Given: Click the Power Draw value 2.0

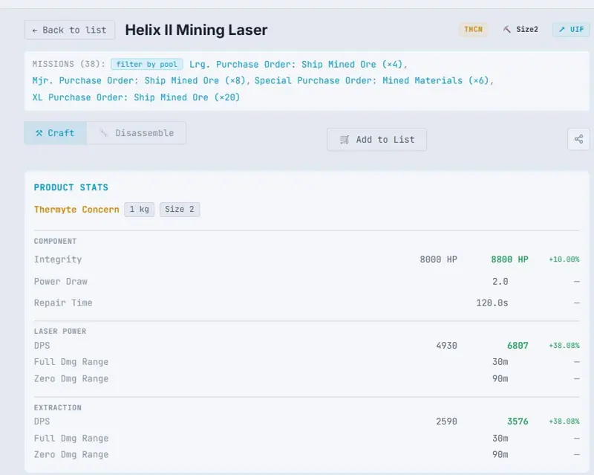Looking at the screenshot, I should 500,282.
